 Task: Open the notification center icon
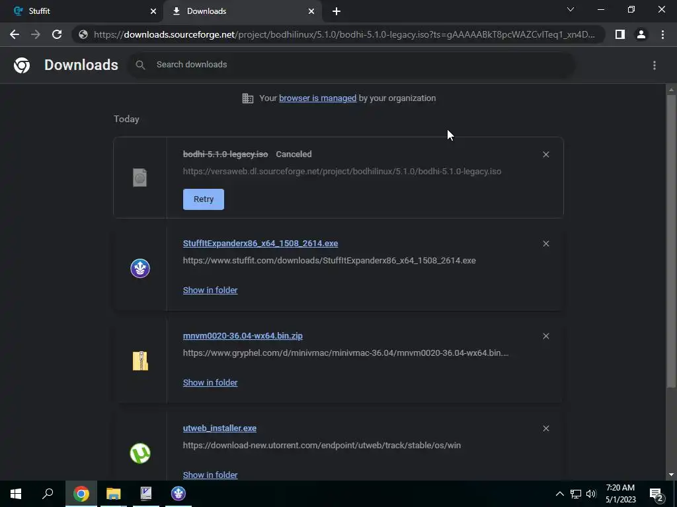click(657, 494)
